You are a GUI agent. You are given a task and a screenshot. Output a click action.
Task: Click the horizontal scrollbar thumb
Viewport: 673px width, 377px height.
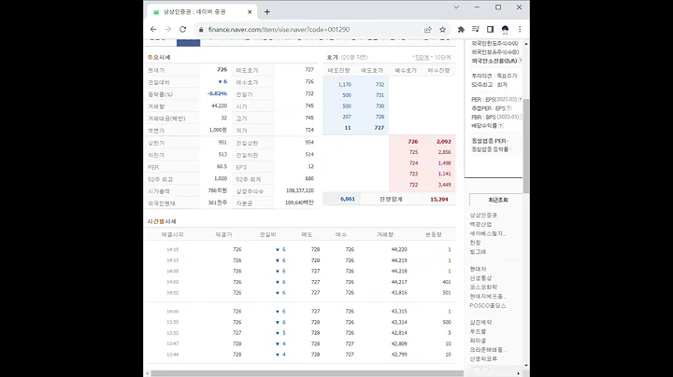click(307, 373)
